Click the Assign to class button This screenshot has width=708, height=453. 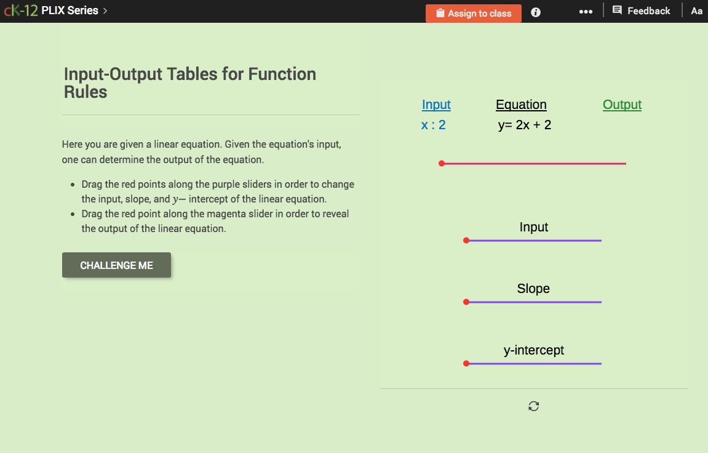(x=473, y=13)
